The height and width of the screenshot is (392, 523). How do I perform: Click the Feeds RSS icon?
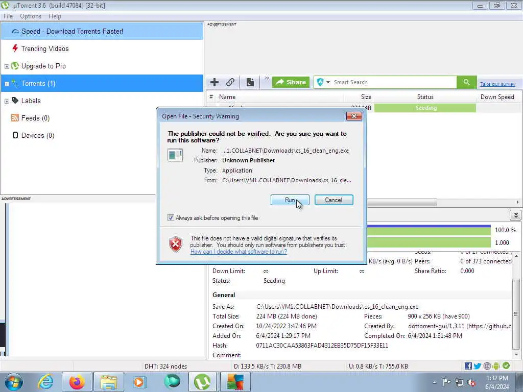[x=15, y=118]
